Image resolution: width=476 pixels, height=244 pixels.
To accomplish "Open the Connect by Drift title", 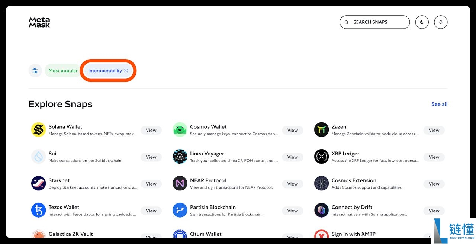I will click(x=352, y=207).
